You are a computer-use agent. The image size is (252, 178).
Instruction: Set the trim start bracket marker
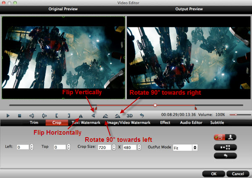[57, 115]
